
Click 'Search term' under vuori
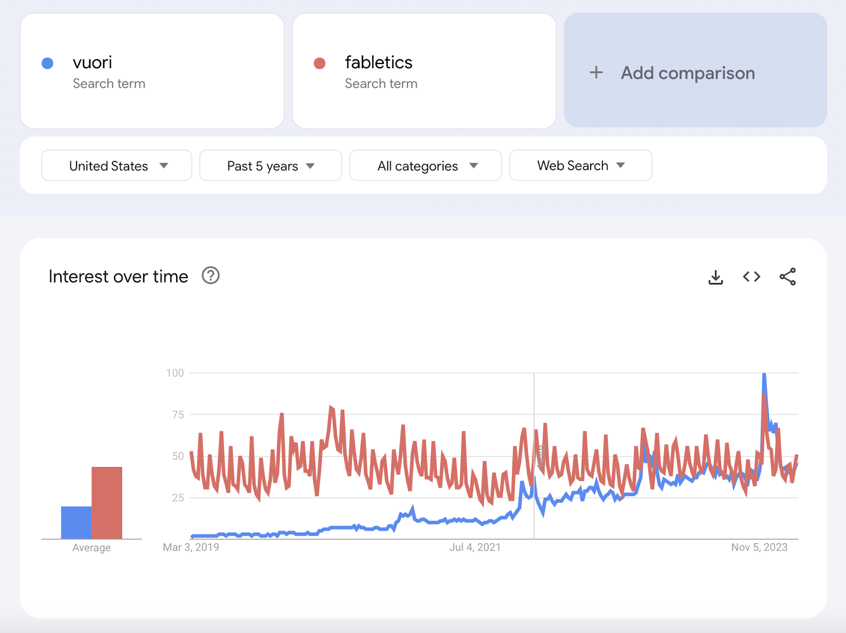(109, 84)
